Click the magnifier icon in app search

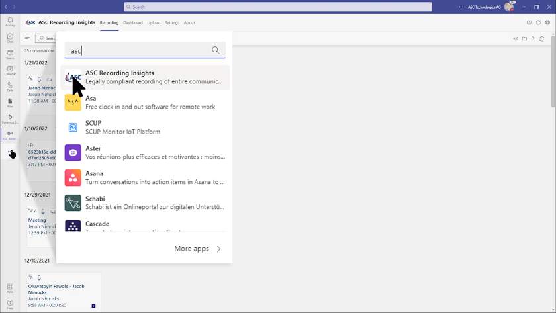click(216, 50)
